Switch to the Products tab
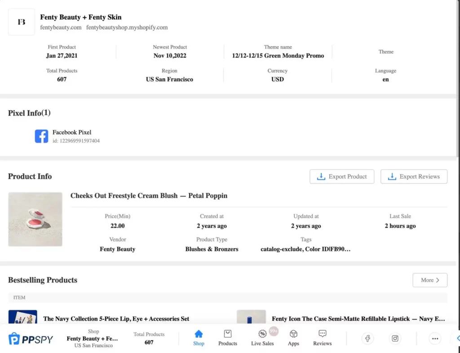Image resolution: width=460 pixels, height=353 pixels. [228, 338]
